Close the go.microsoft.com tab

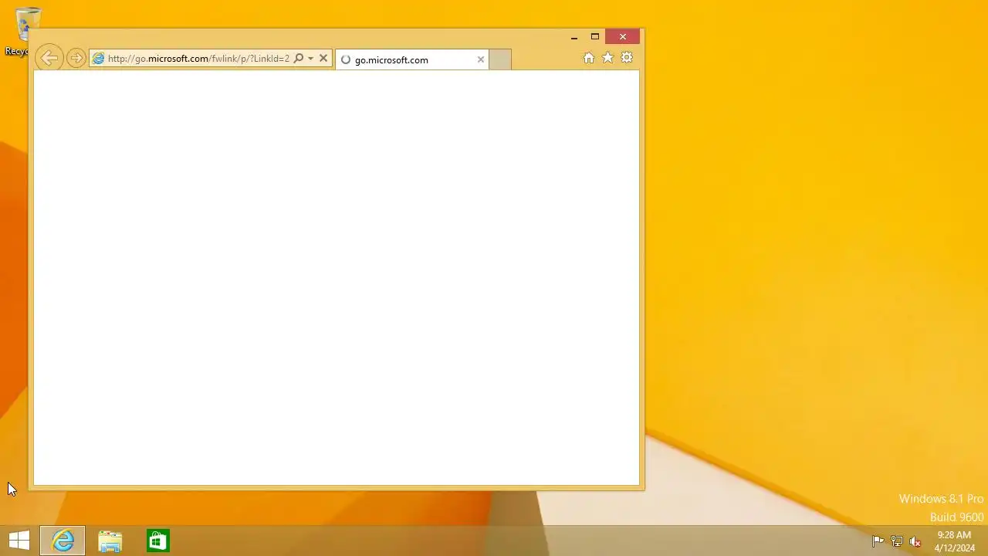(480, 59)
